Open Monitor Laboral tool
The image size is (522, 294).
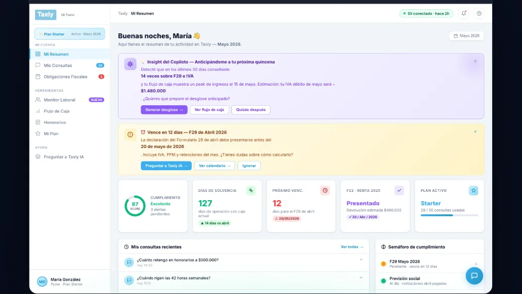[x=70, y=100]
